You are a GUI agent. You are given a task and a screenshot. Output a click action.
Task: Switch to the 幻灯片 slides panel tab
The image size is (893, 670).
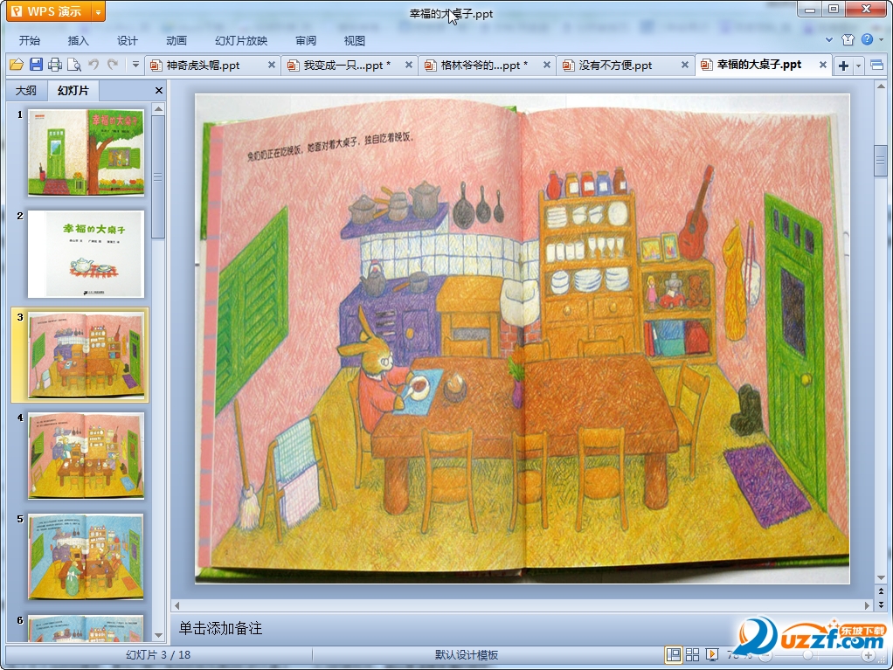(73, 90)
